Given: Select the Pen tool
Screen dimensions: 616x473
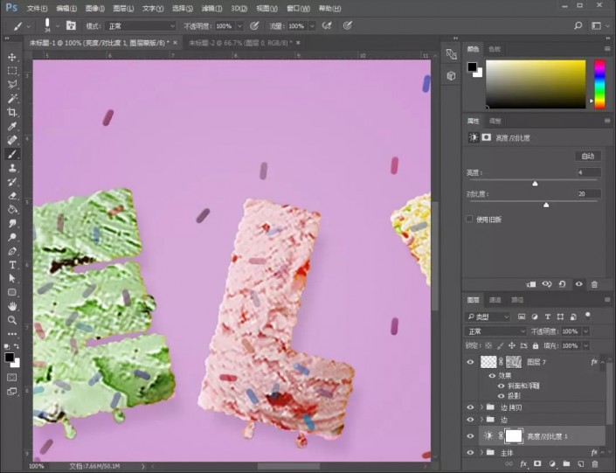Looking at the screenshot, I should (12, 251).
